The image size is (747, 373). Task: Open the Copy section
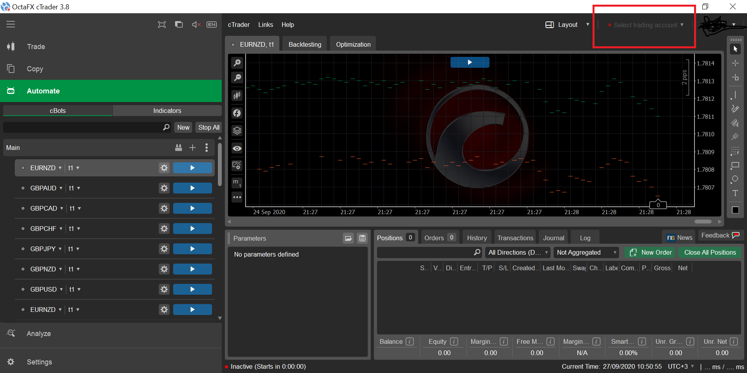(111, 69)
